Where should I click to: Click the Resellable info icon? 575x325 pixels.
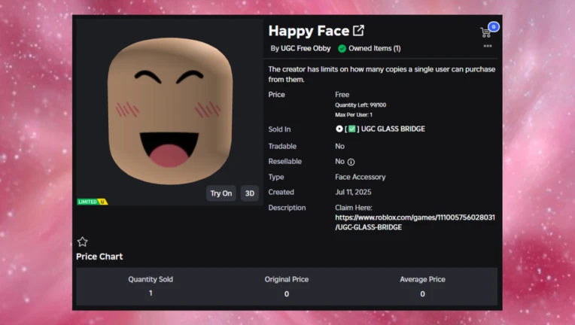pos(351,162)
